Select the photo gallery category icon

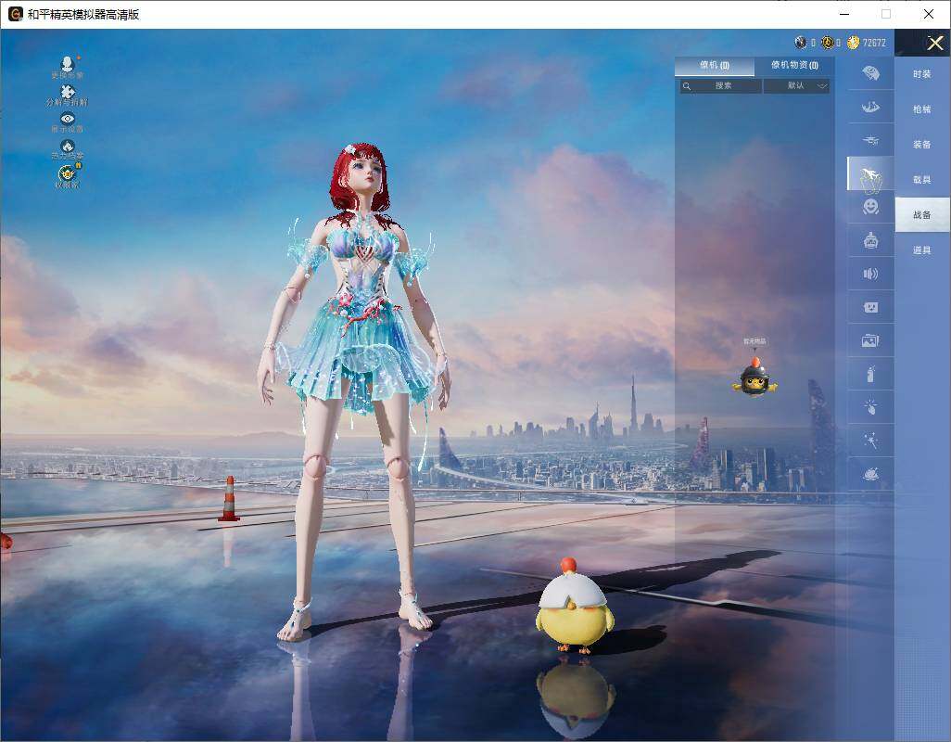871,341
